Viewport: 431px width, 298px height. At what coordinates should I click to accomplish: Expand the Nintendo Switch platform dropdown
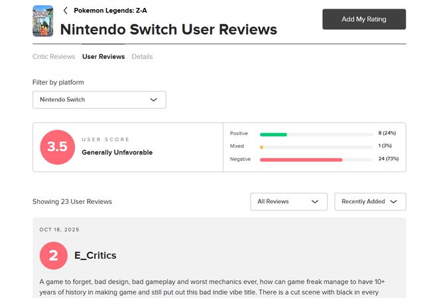coord(99,100)
